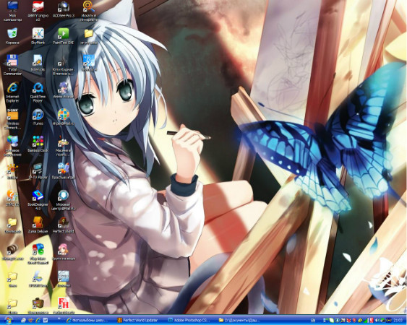This screenshot has height=325, width=407.
Task: Click the Windows Start button
Action: [9, 321]
